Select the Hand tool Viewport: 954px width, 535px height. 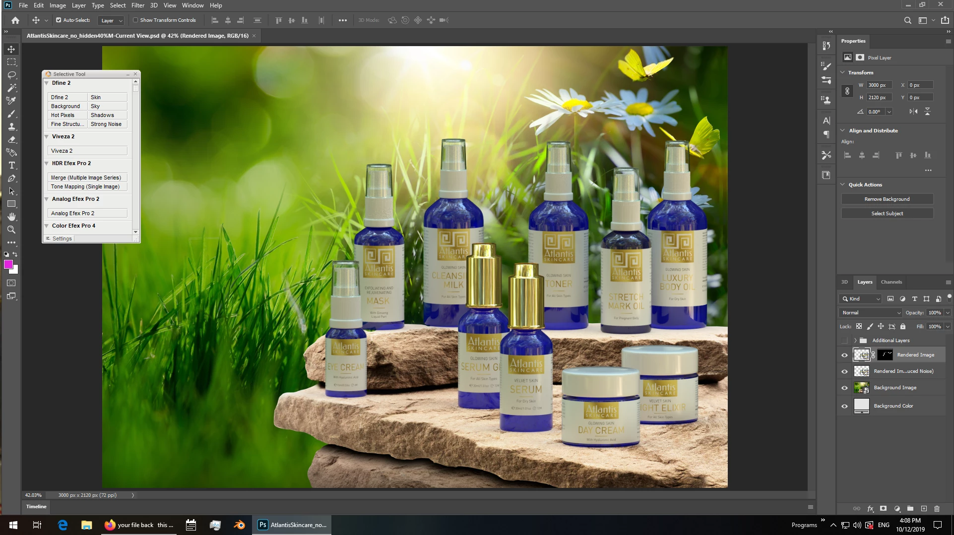[11, 217]
